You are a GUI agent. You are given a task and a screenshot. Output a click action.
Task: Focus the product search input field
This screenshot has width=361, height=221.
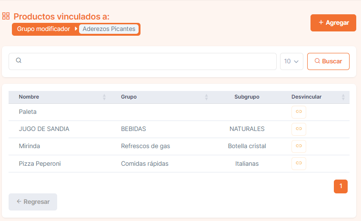point(142,61)
